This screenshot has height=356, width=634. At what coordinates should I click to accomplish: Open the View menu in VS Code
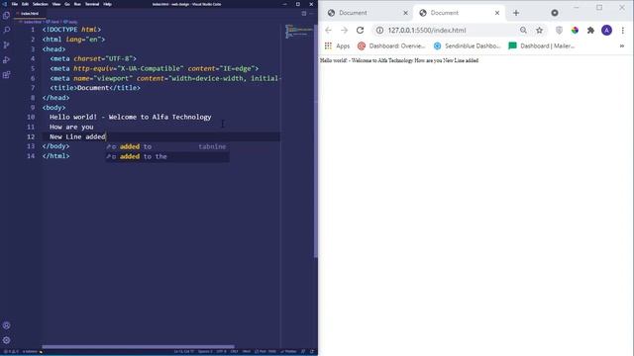tap(56, 4)
